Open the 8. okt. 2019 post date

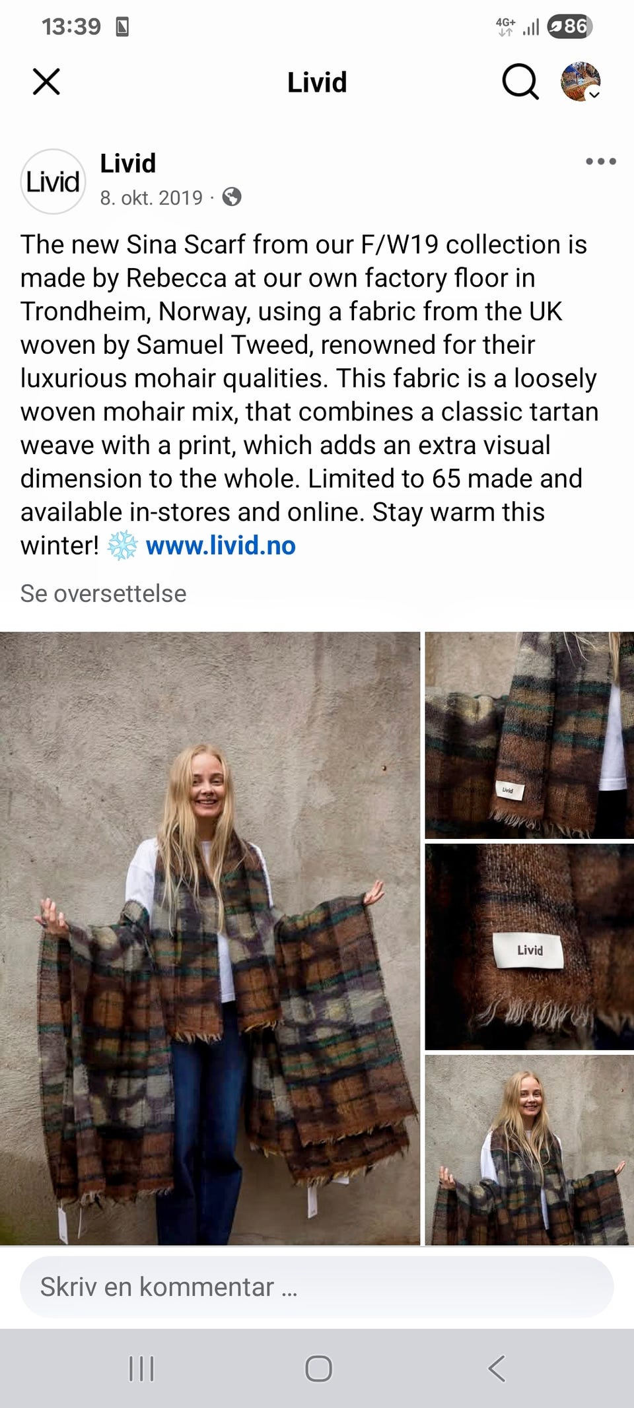(x=151, y=197)
